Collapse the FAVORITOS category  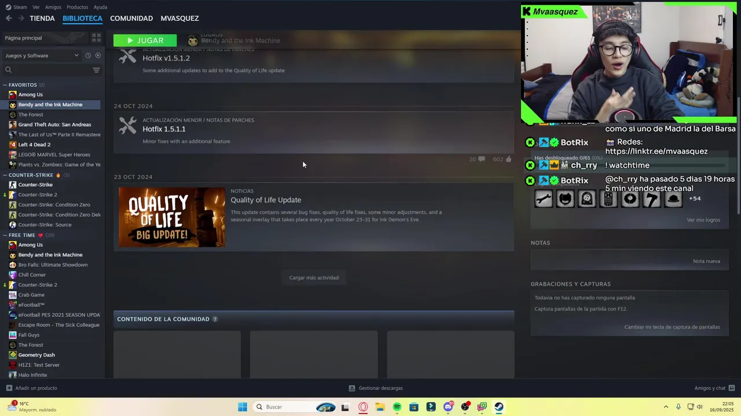pyautogui.click(x=5, y=85)
